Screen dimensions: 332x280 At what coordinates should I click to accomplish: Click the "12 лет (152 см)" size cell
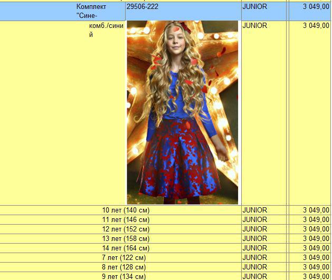[126, 229]
